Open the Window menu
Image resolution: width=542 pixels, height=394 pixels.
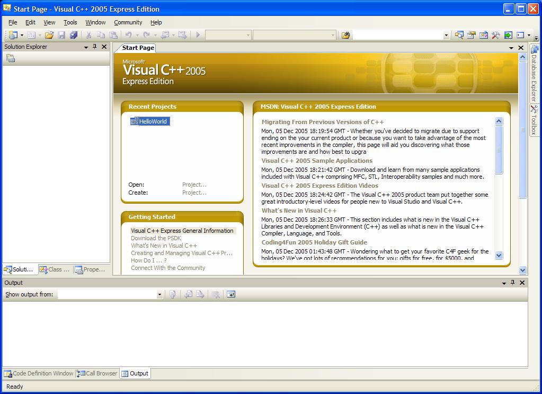[x=95, y=22]
